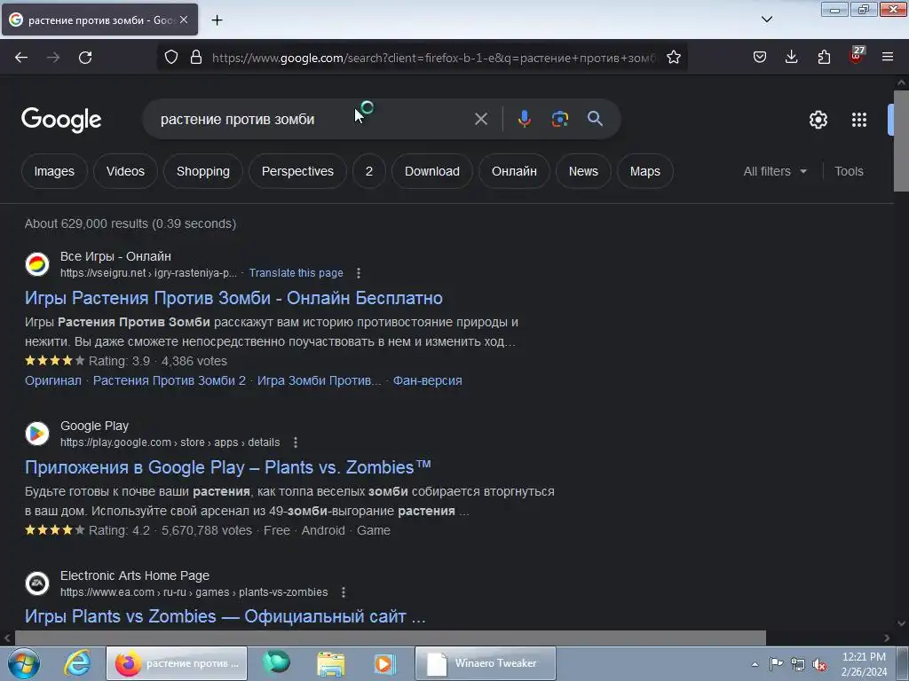Open Приложения в Google Play result
The image size is (909, 681).
228,467
